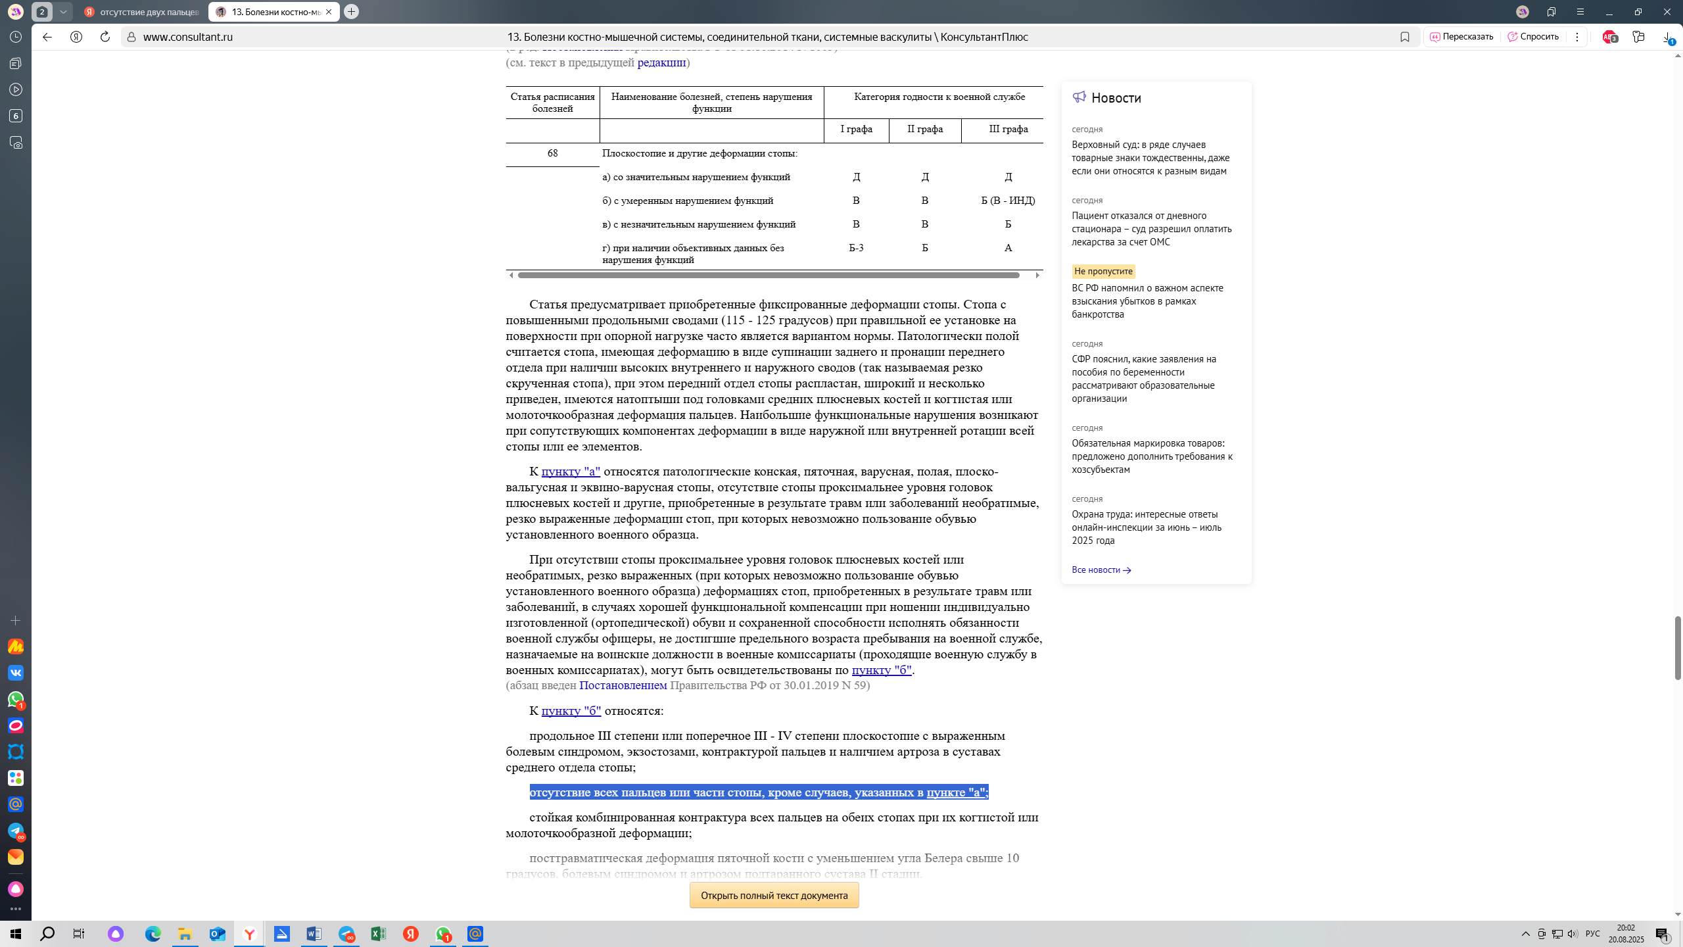Reload the page with refresh icon
1683x947 pixels.
[x=105, y=37]
